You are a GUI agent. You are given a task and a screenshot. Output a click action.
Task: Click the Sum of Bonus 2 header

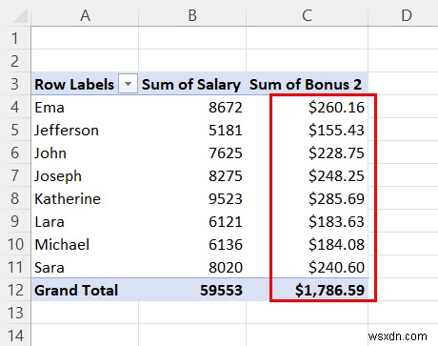307,84
